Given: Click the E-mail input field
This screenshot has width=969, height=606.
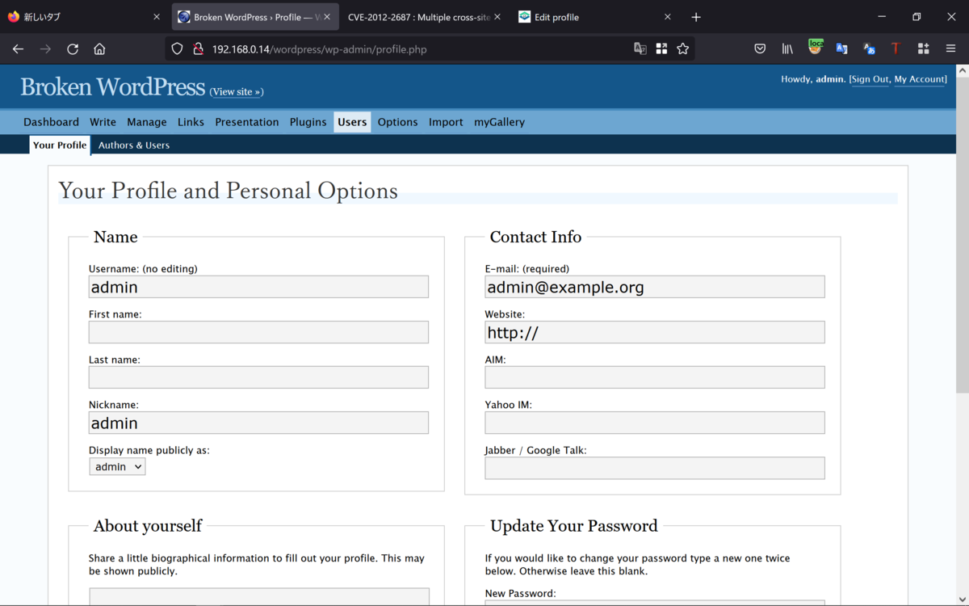Looking at the screenshot, I should pyautogui.click(x=655, y=287).
